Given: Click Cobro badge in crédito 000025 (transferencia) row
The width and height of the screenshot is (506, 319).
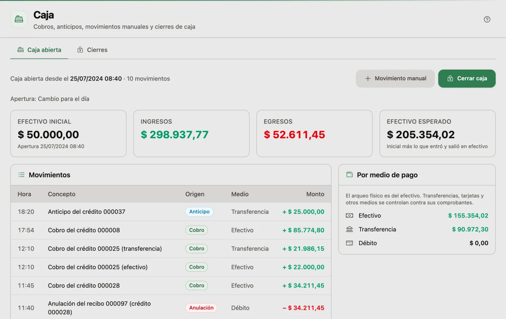Looking at the screenshot, I should click(197, 249).
